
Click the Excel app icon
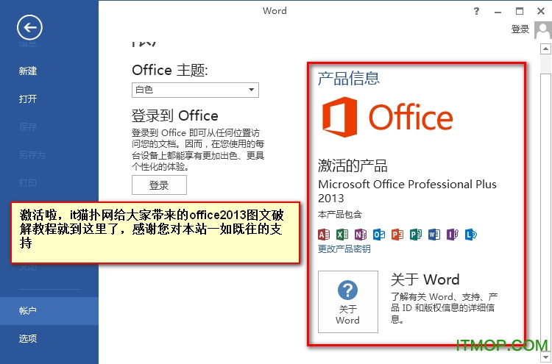(342, 235)
